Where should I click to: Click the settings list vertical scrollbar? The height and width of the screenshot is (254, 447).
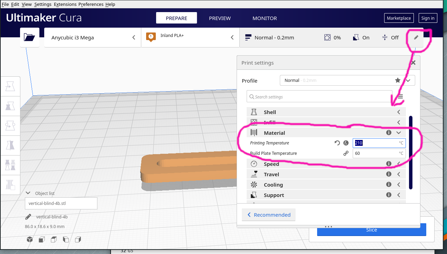pos(411,152)
